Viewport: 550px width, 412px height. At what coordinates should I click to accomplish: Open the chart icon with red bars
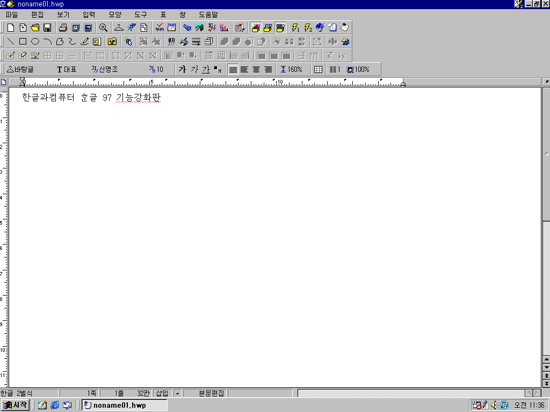224,27
